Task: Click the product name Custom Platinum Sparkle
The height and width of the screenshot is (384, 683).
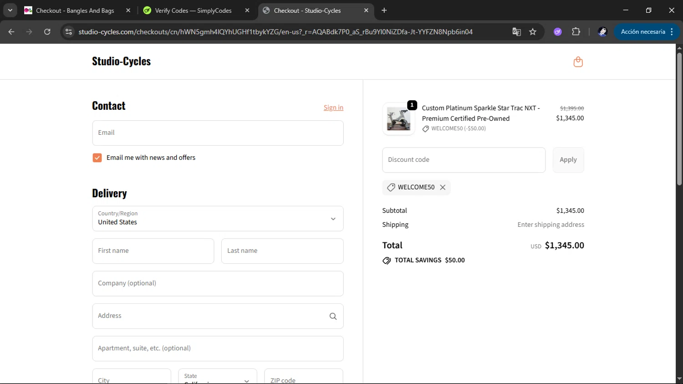Action: click(481, 113)
